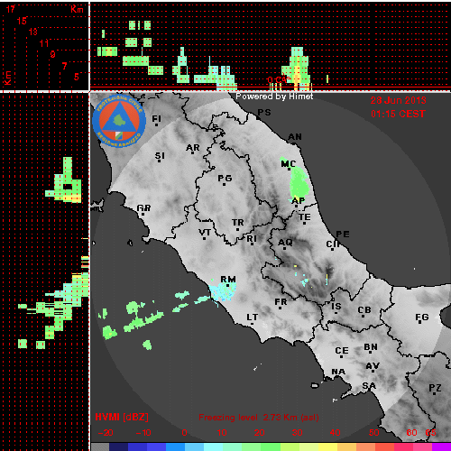
Task: Select the PS city label
Action: pos(264,113)
